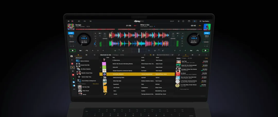
Task: Click the left deck jog wheel
Action: point(84,39)
